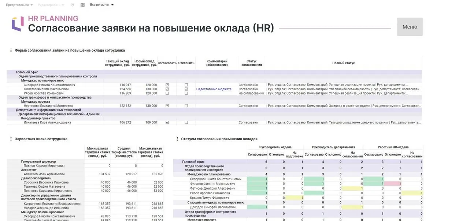Select the Головной офис row in approval form
The height and width of the screenshot is (221, 474).
point(214,72)
